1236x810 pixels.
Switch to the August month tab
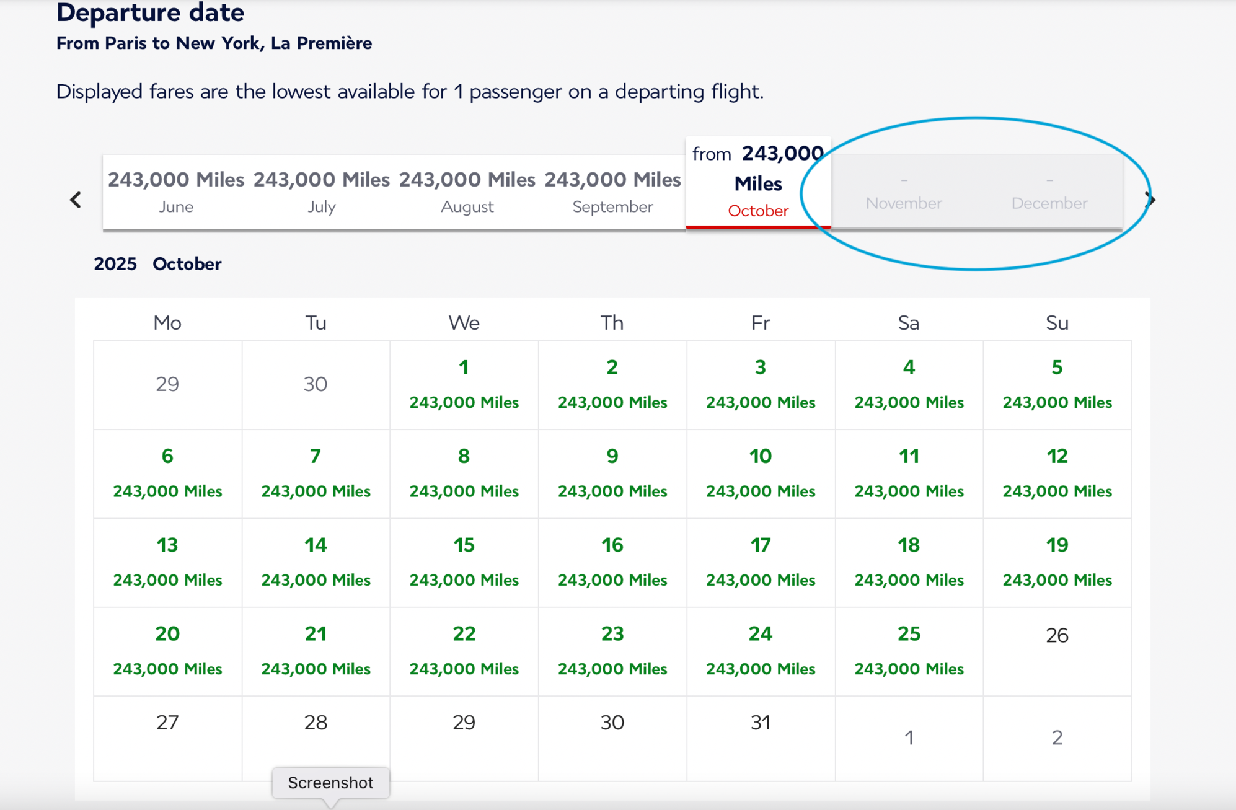(467, 192)
